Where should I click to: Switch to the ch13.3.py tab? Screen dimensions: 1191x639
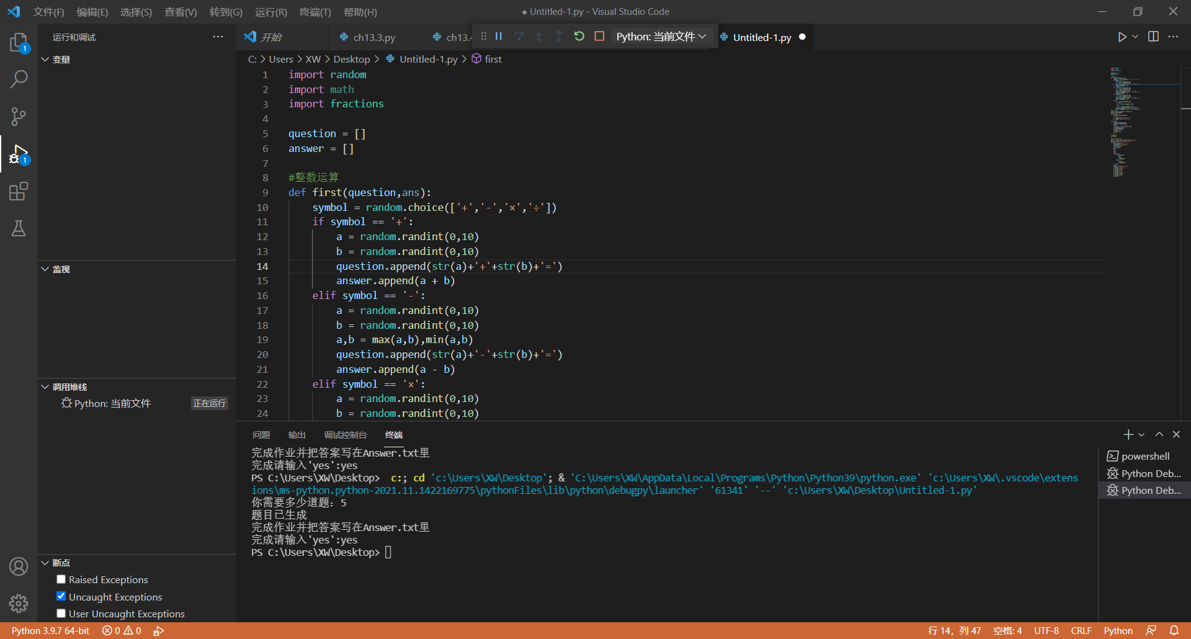(373, 37)
